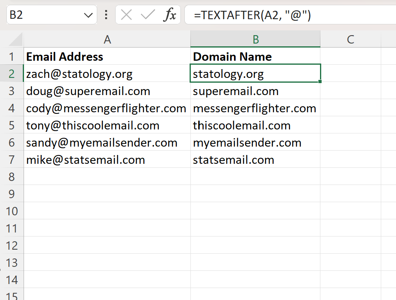The height and width of the screenshot is (300, 396).
Task: Select row 5 header
Action: [x=12, y=125]
